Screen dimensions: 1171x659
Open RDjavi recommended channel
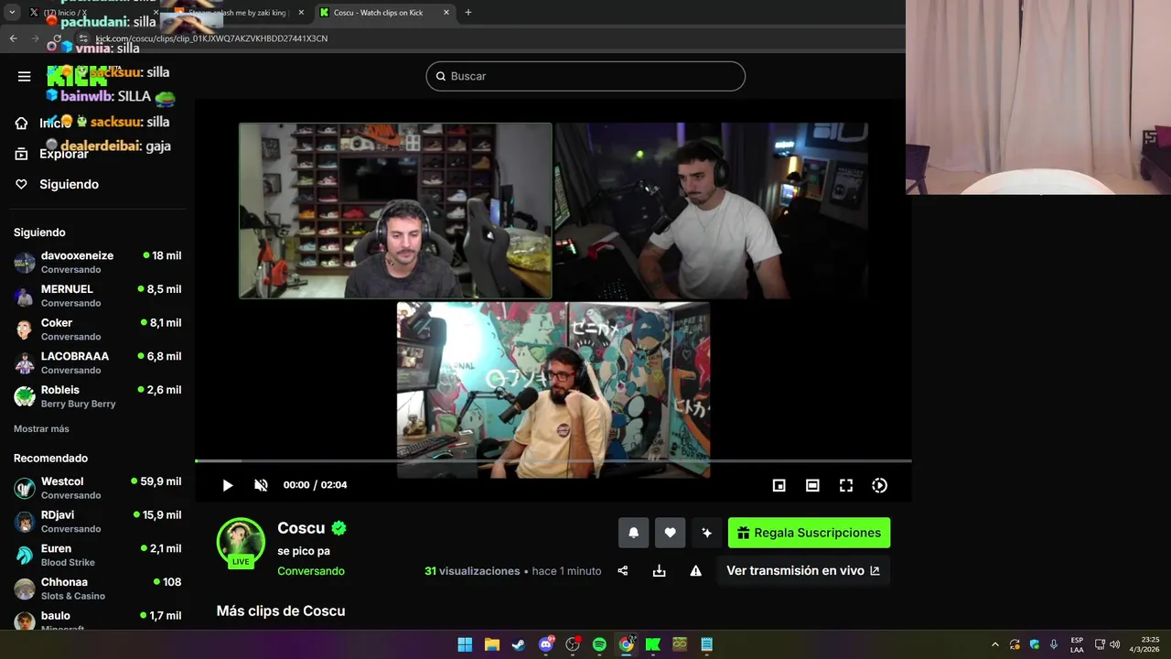point(97,522)
